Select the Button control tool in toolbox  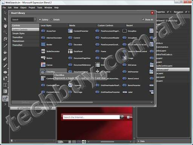point(5,91)
